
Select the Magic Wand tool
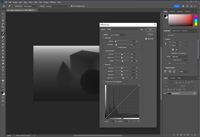click(3, 24)
